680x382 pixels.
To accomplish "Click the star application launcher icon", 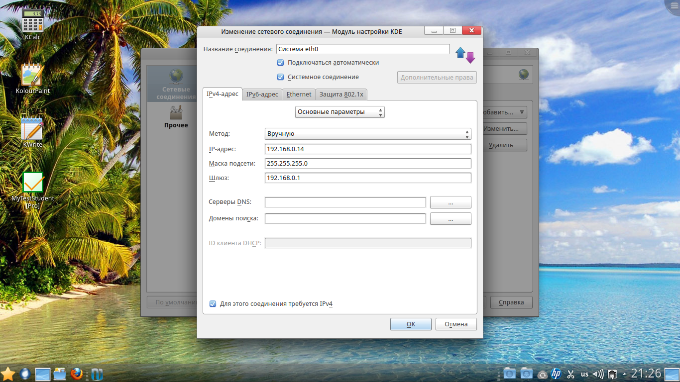I will [8, 374].
